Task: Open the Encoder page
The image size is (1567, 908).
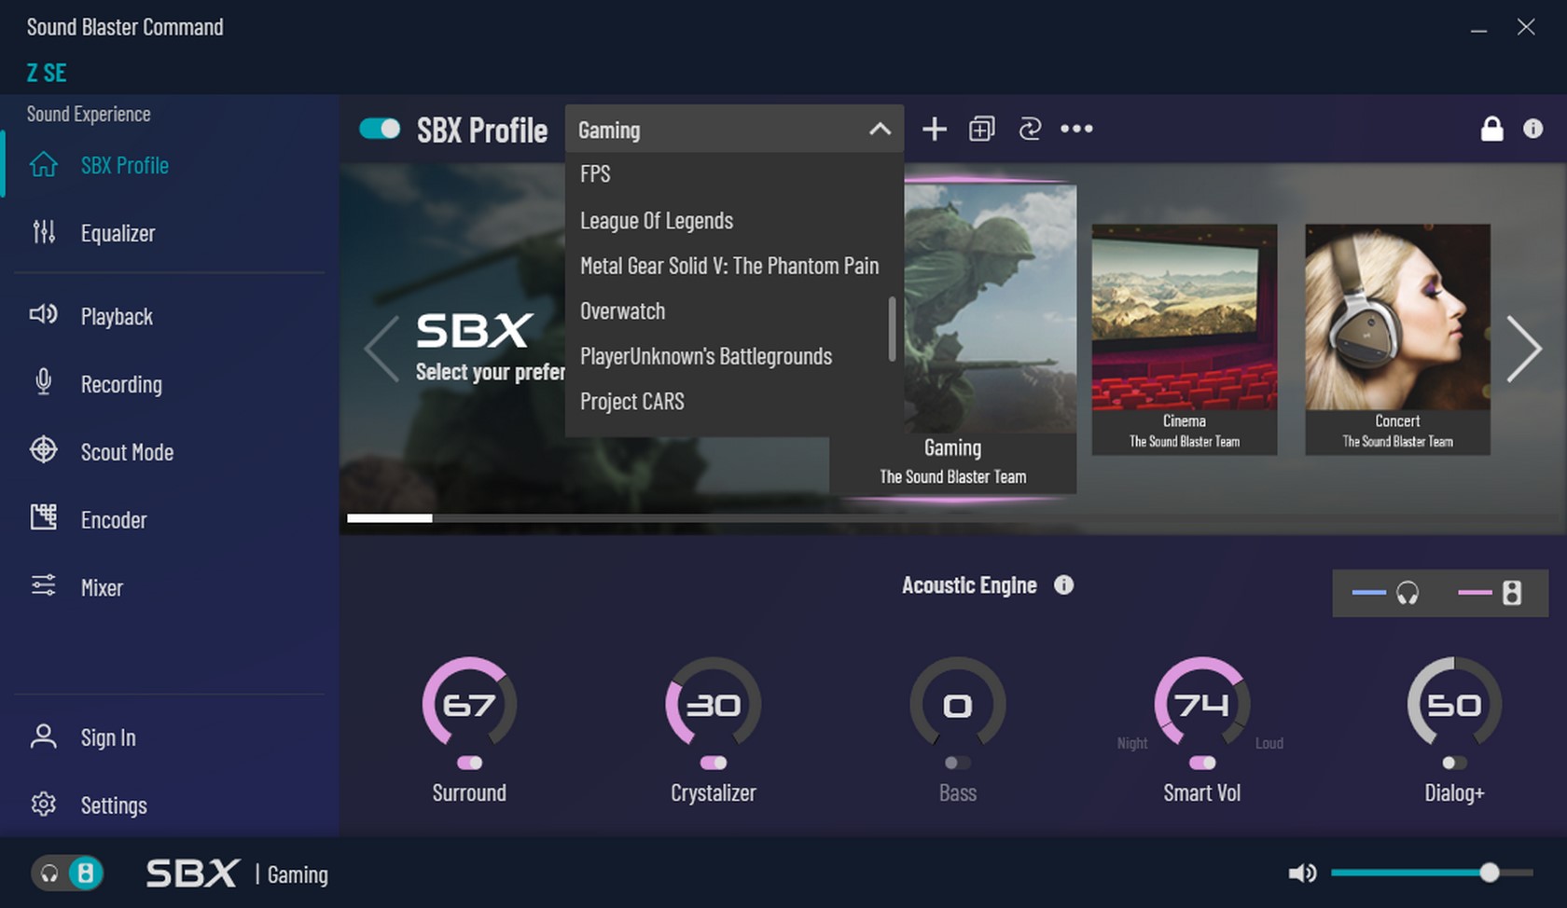Action: point(114,520)
